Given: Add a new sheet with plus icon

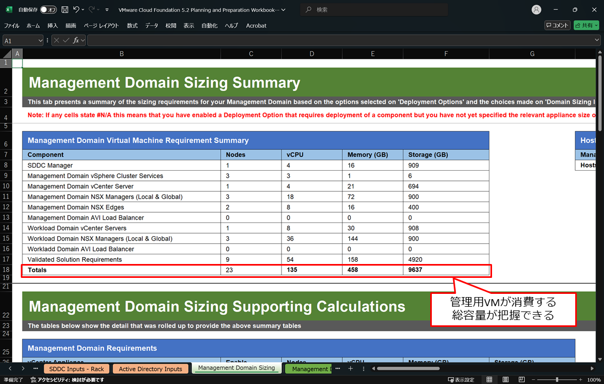Looking at the screenshot, I should (x=351, y=369).
